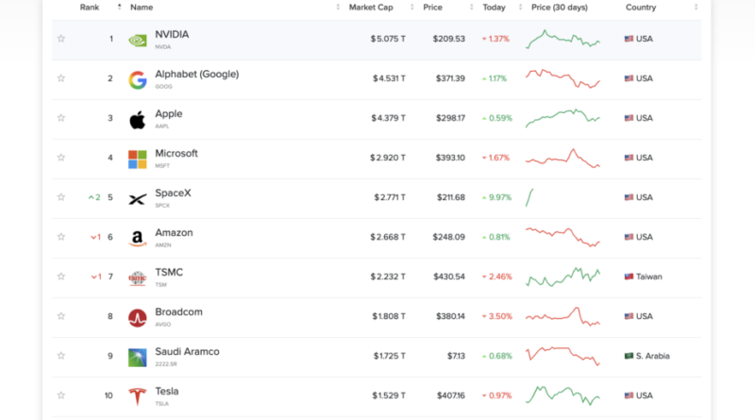Click the Saudi Aramco logo
Viewport: 755px width, 420px height.
(137, 358)
